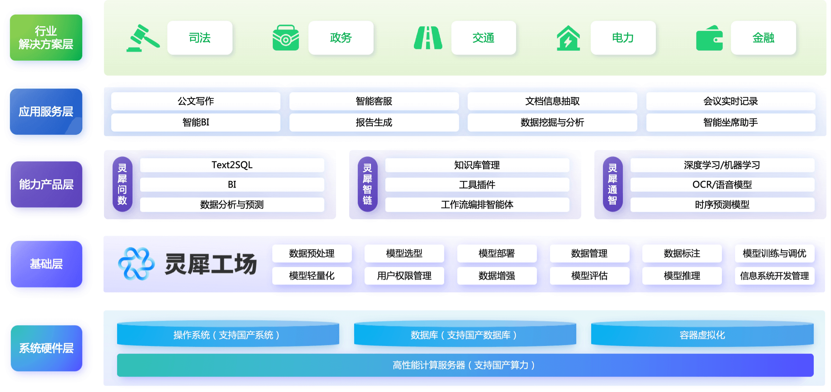Open the 行业解决方案层 layer tab
Screen dimensions: 831x392
click(46, 38)
